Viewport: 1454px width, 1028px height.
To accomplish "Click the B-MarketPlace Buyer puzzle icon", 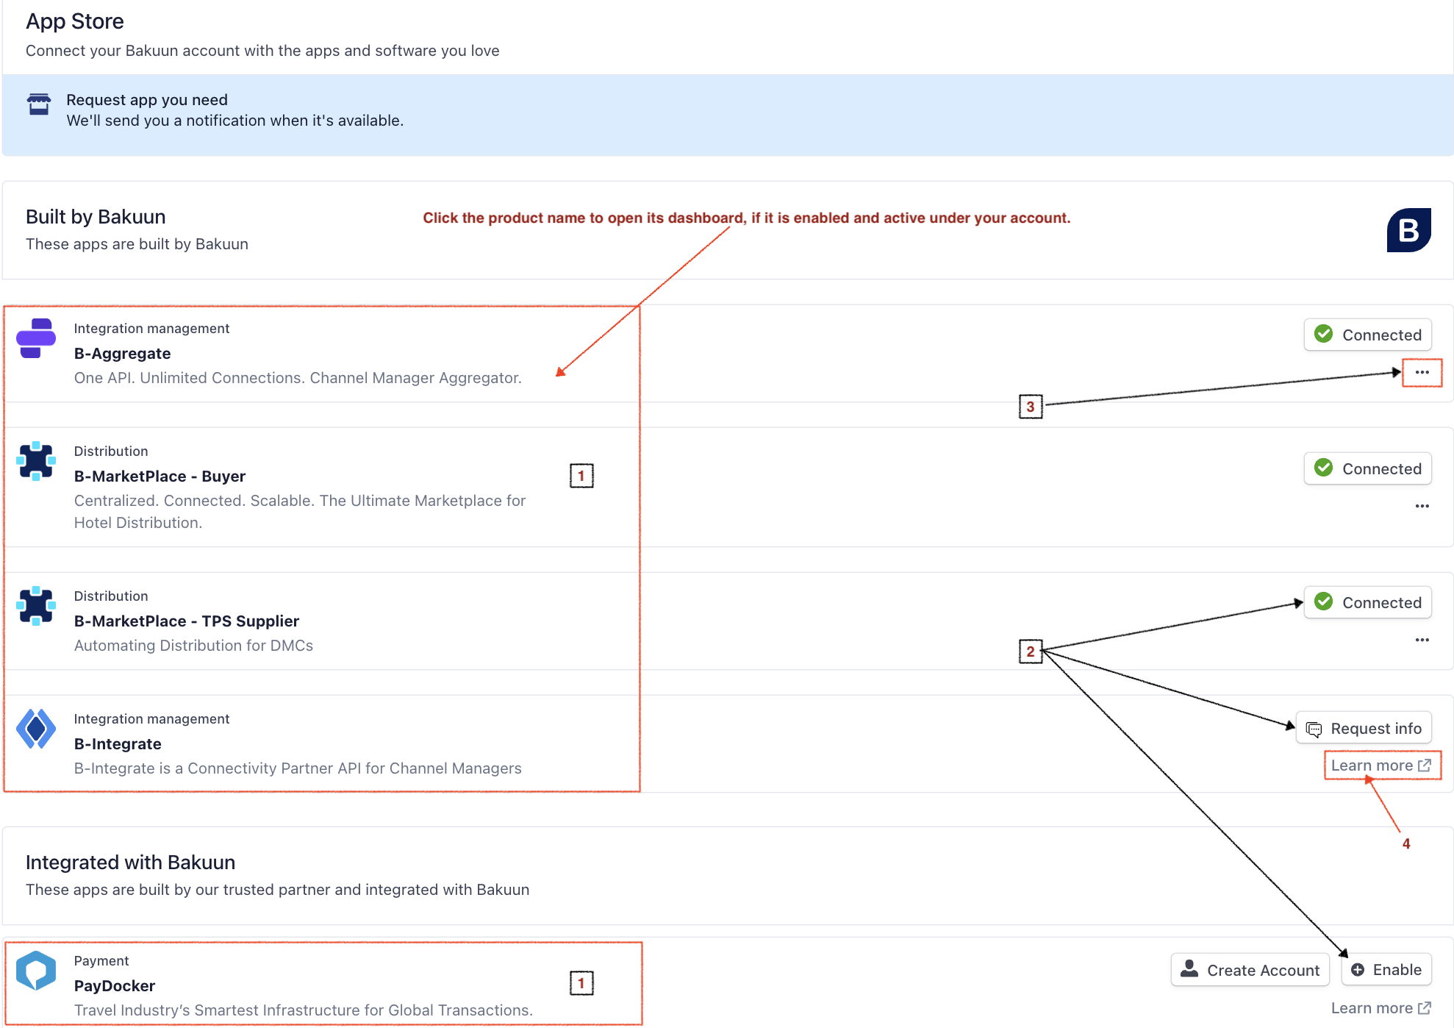I will coord(36,461).
